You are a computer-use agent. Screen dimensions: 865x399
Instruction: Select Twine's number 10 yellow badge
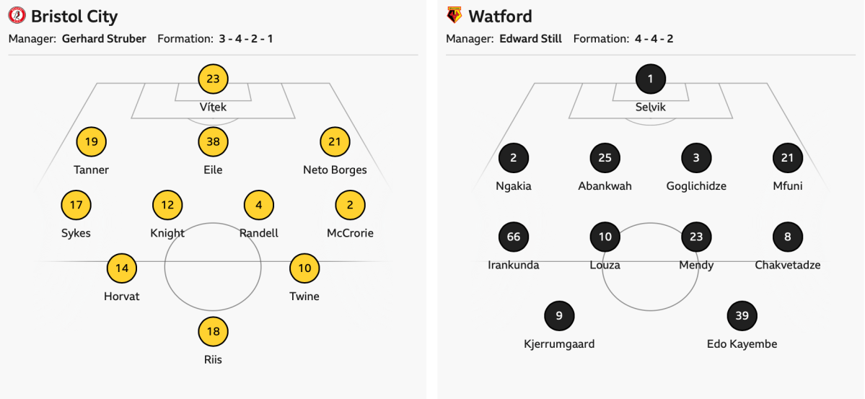[x=304, y=268]
